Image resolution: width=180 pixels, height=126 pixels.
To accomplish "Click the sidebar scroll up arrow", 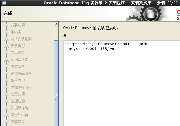I will click(x=56, y=24).
